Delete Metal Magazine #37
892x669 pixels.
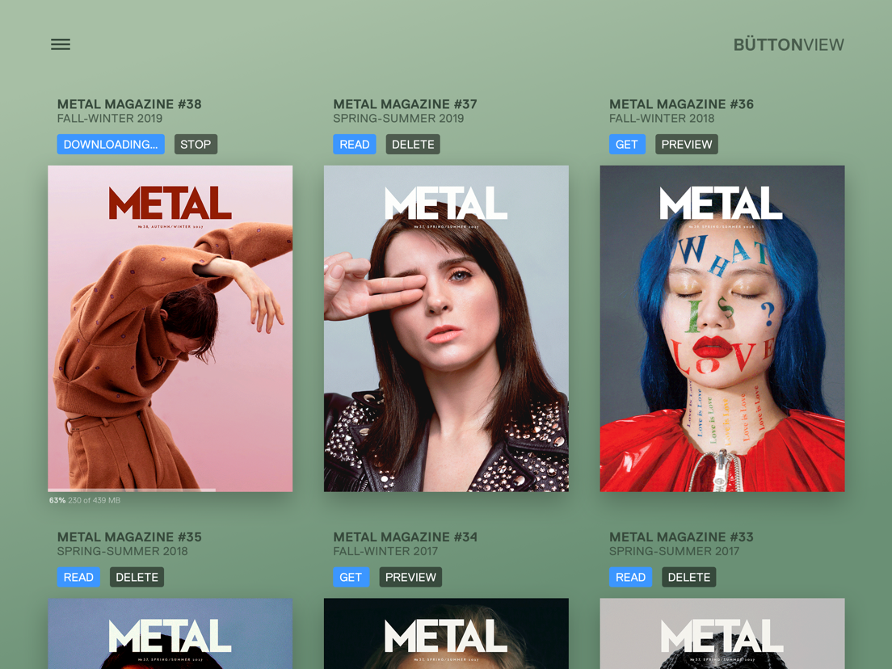pyautogui.click(x=413, y=145)
